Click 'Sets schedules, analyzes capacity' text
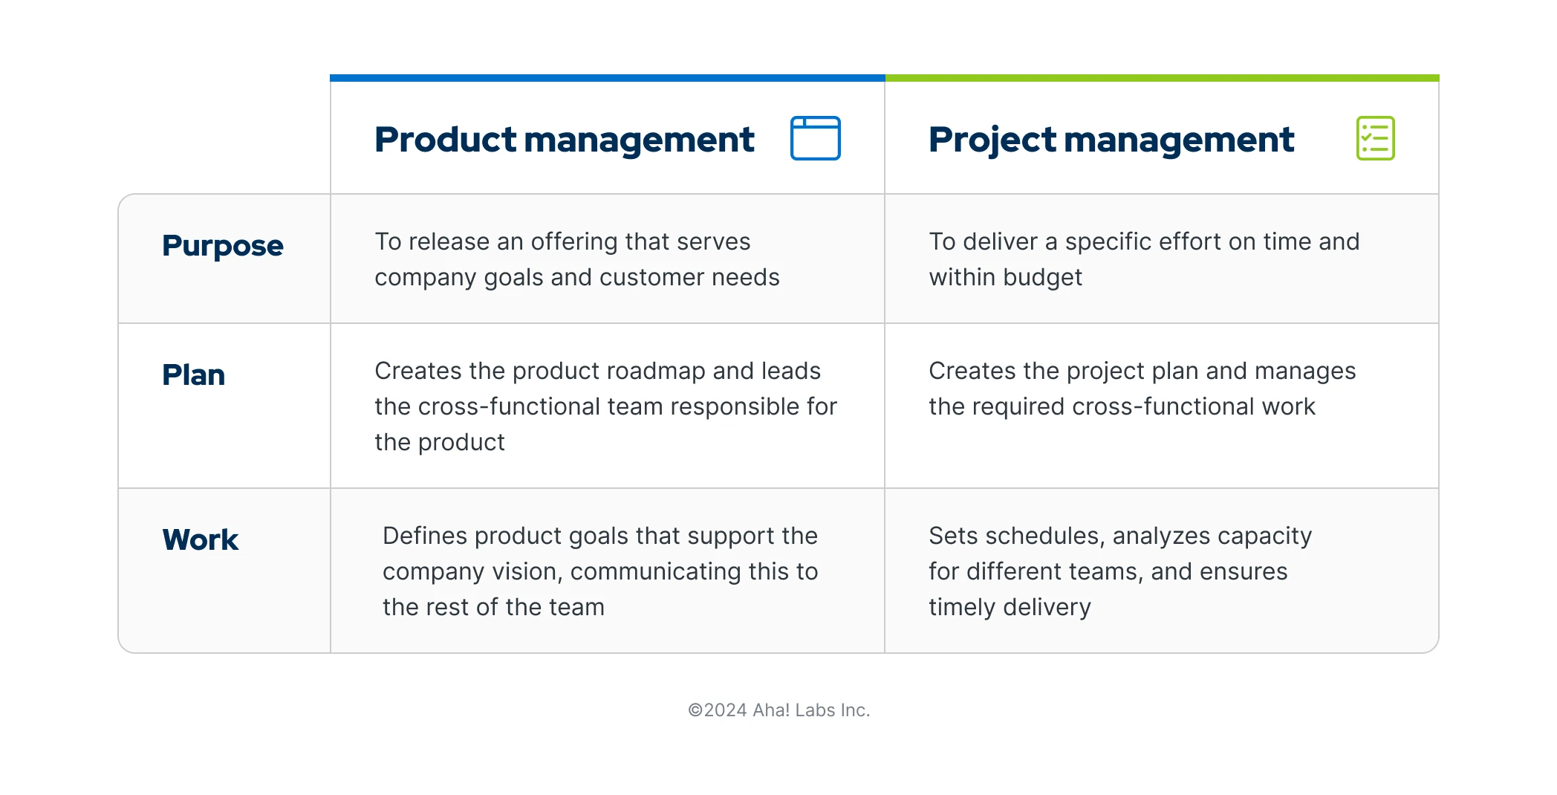The height and width of the screenshot is (795, 1557). click(1119, 536)
